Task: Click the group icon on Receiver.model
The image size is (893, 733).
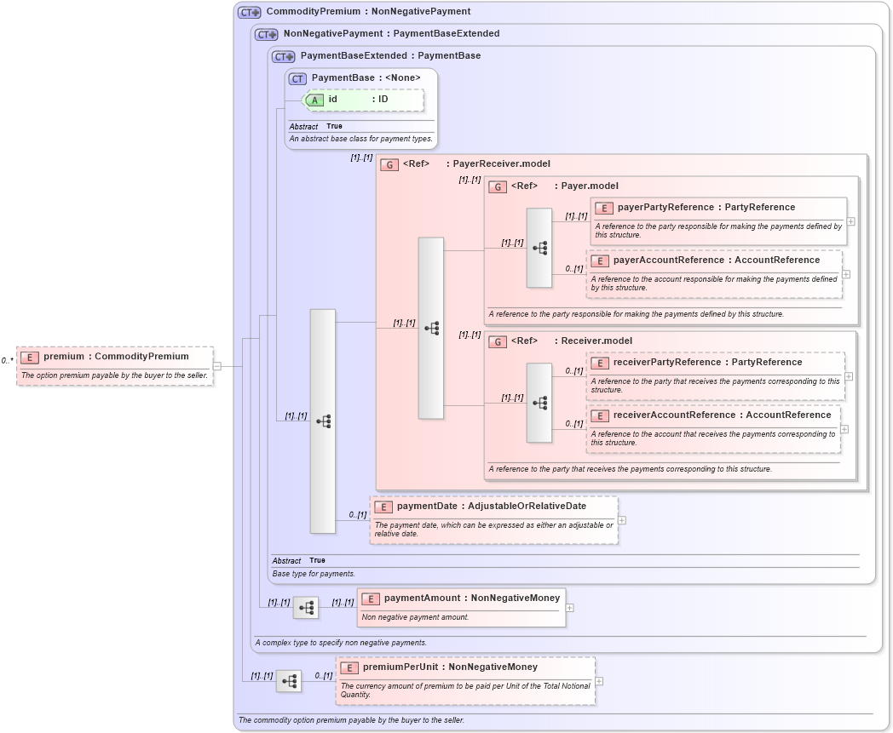Action: [498, 341]
